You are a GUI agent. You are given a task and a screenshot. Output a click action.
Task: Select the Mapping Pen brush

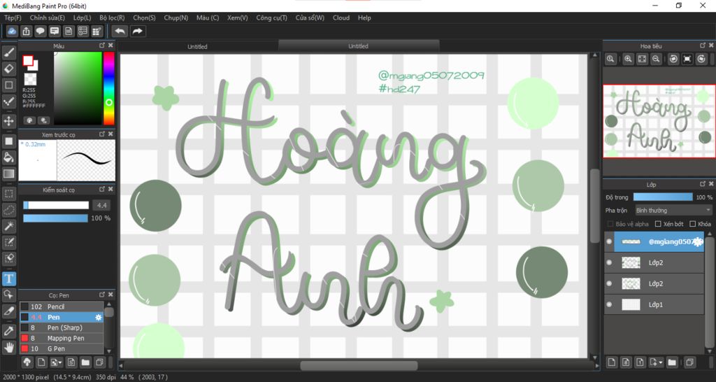[62, 338]
